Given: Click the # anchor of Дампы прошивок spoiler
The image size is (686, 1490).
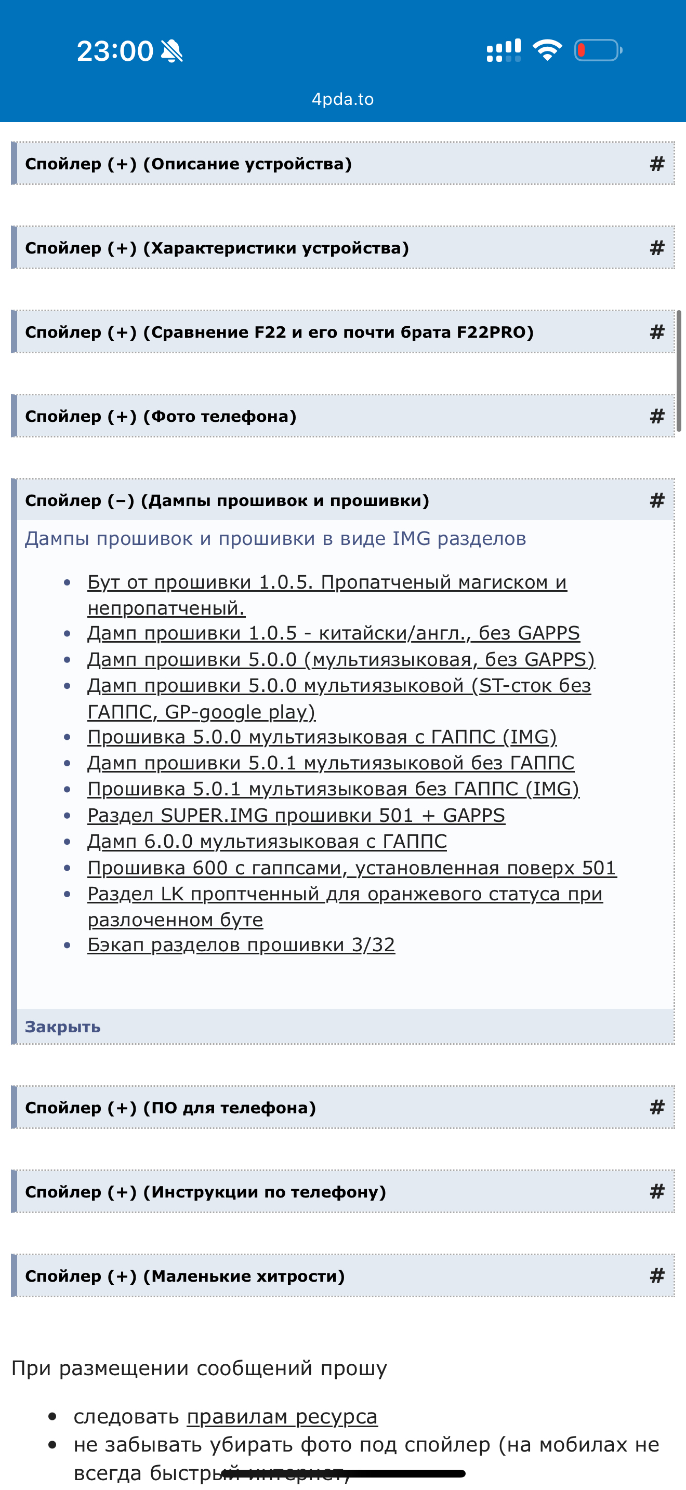Looking at the screenshot, I should click(x=656, y=500).
